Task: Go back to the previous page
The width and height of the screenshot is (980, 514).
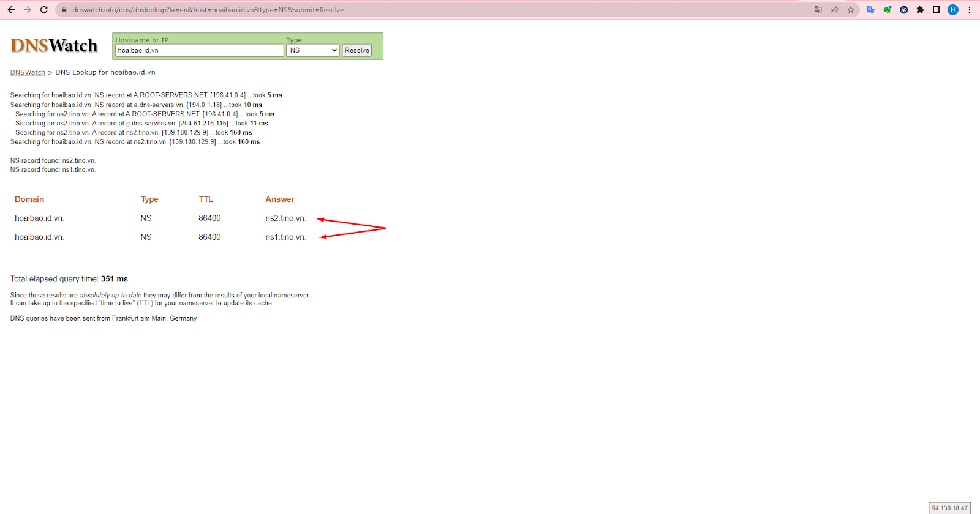Action: point(11,10)
